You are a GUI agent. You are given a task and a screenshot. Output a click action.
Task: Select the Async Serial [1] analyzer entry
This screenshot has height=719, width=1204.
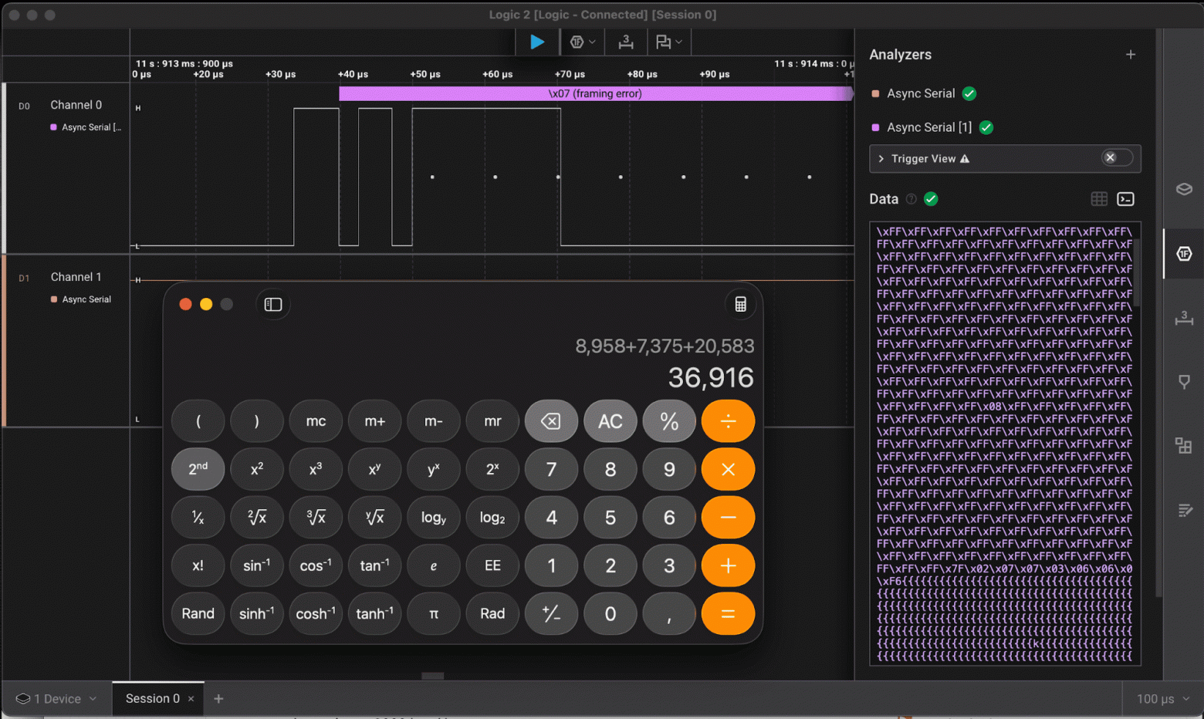[929, 127]
